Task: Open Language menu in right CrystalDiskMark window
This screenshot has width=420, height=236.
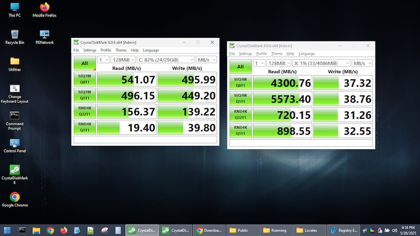Action: coord(306,54)
